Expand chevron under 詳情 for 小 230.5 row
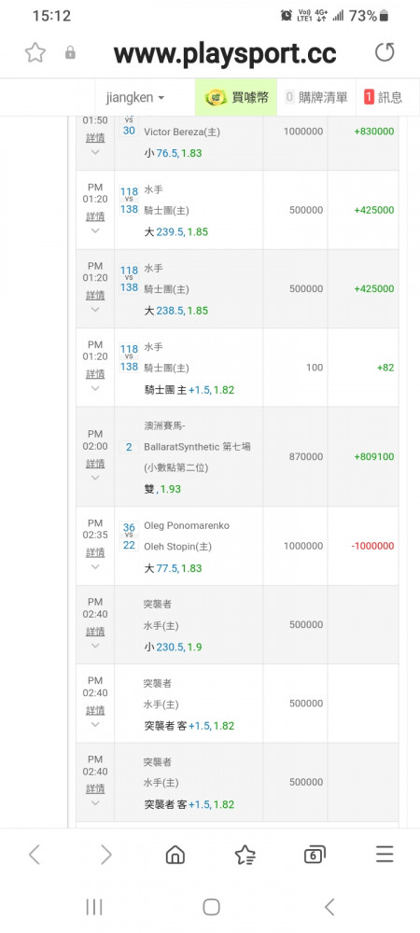420x933 pixels. (95, 646)
